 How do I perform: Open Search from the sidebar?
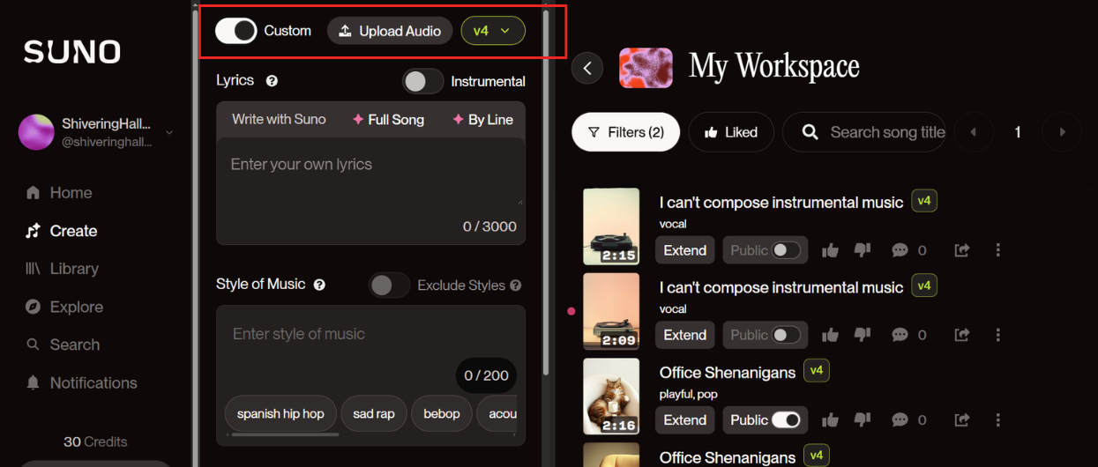coord(62,345)
